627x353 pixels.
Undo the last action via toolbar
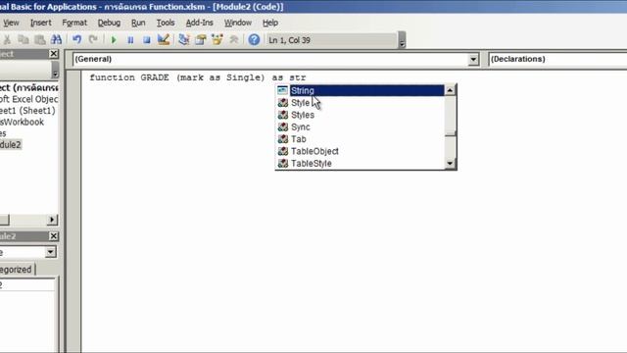[76, 39]
